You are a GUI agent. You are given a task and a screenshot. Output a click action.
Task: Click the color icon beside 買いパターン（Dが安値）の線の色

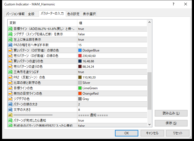coord(10,50)
